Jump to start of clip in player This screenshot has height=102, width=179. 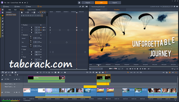click(x=130, y=69)
